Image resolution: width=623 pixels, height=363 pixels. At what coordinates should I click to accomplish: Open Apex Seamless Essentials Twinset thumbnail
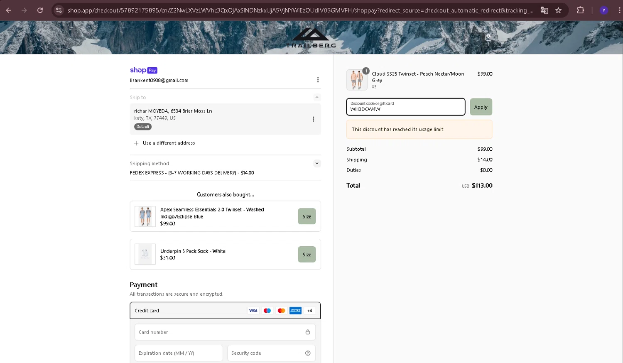click(145, 216)
